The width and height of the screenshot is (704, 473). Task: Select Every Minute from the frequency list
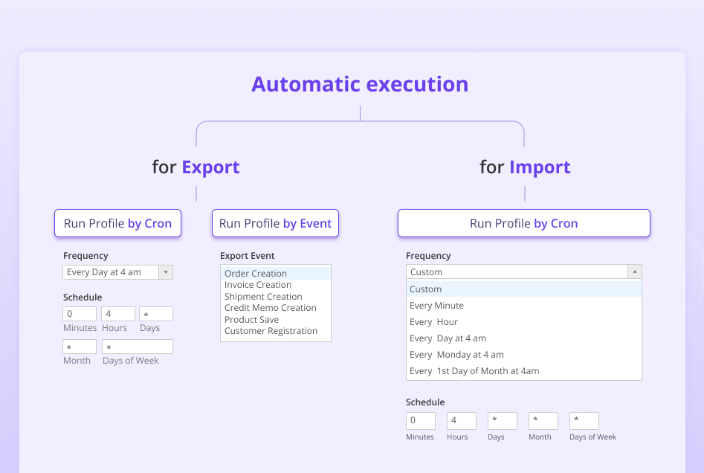point(437,305)
